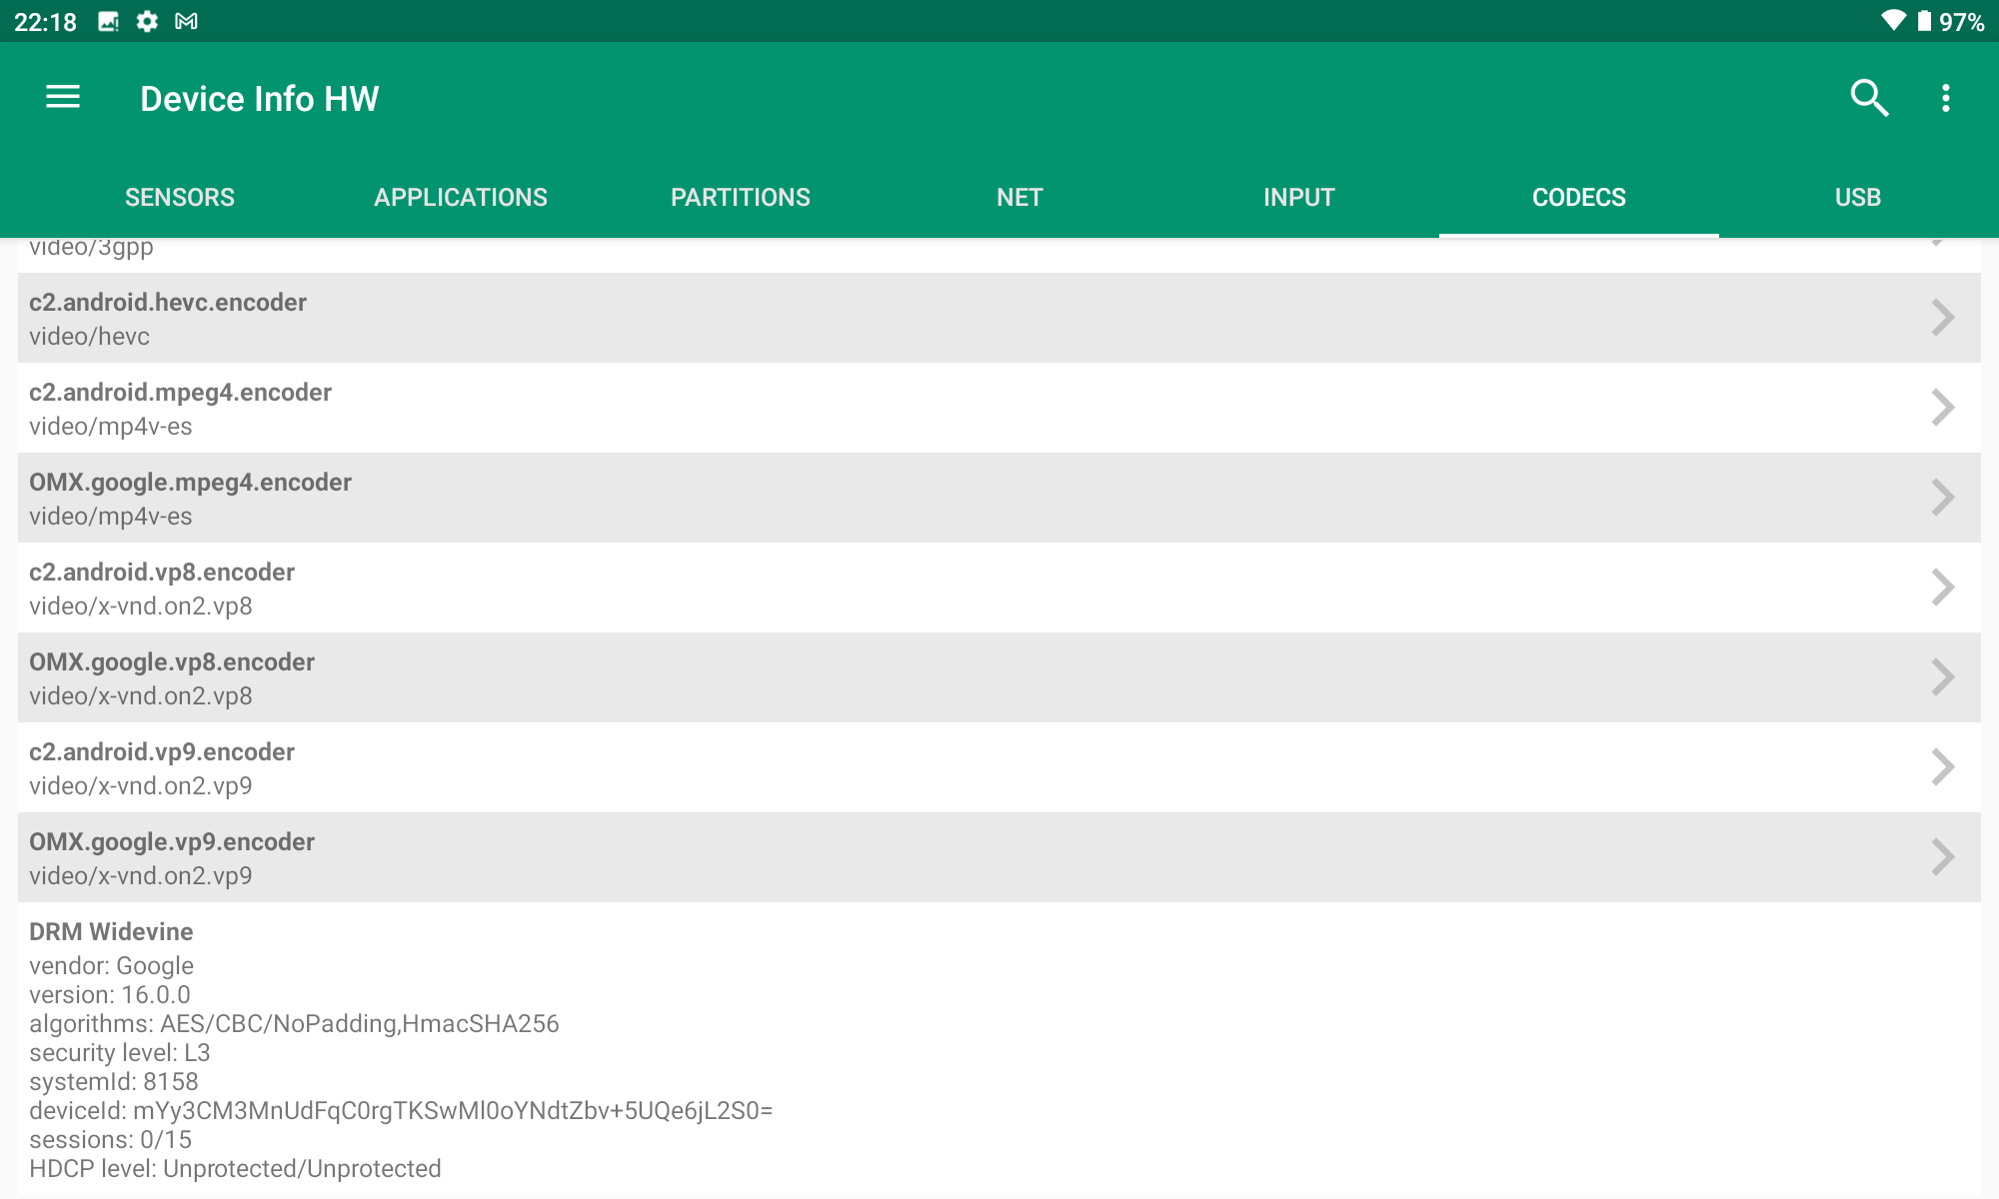Viewport: 1999px width, 1199px height.
Task: Expand c2.android.hevc.encoder chevron
Action: click(x=1942, y=318)
